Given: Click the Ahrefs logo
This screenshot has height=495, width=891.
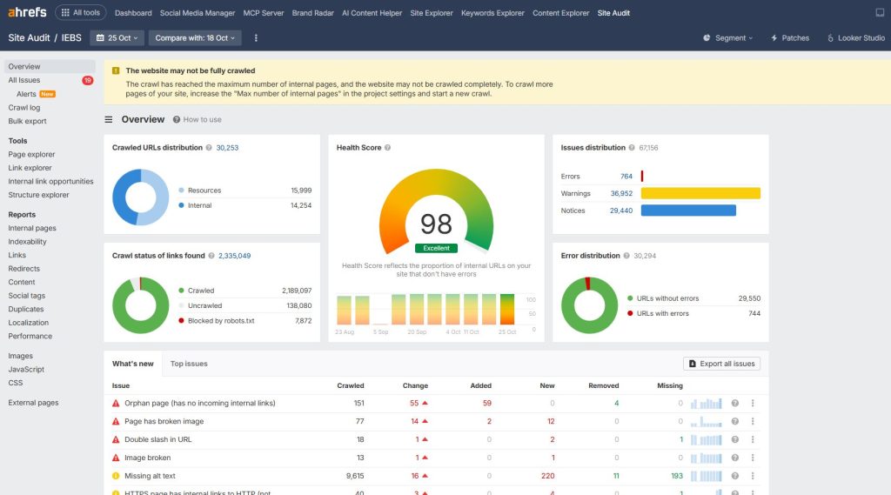Looking at the screenshot, I should [x=27, y=13].
